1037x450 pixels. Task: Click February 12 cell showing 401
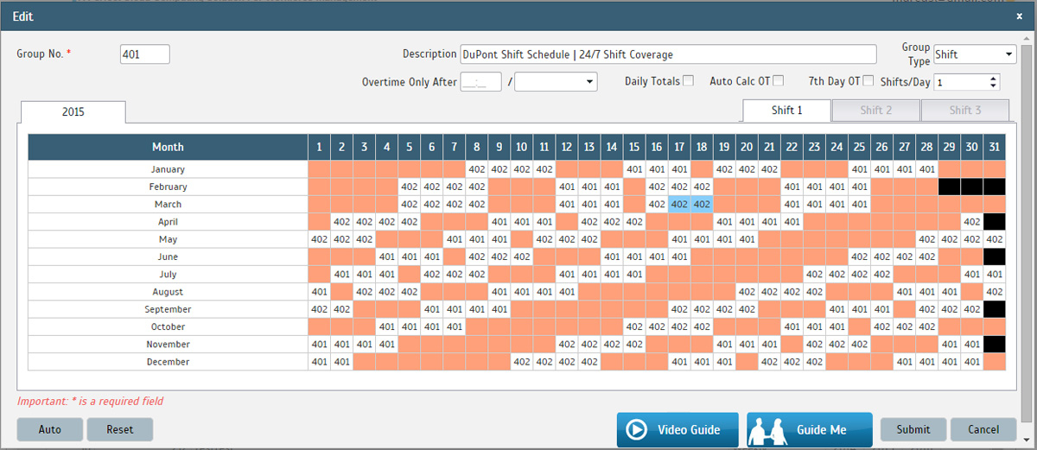567,187
